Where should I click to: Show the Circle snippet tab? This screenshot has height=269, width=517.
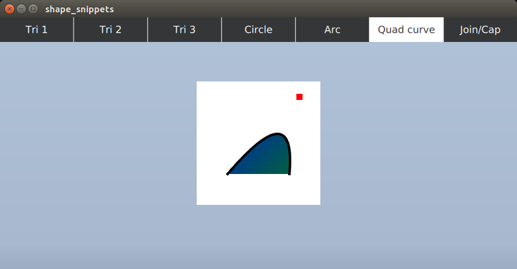click(x=258, y=30)
